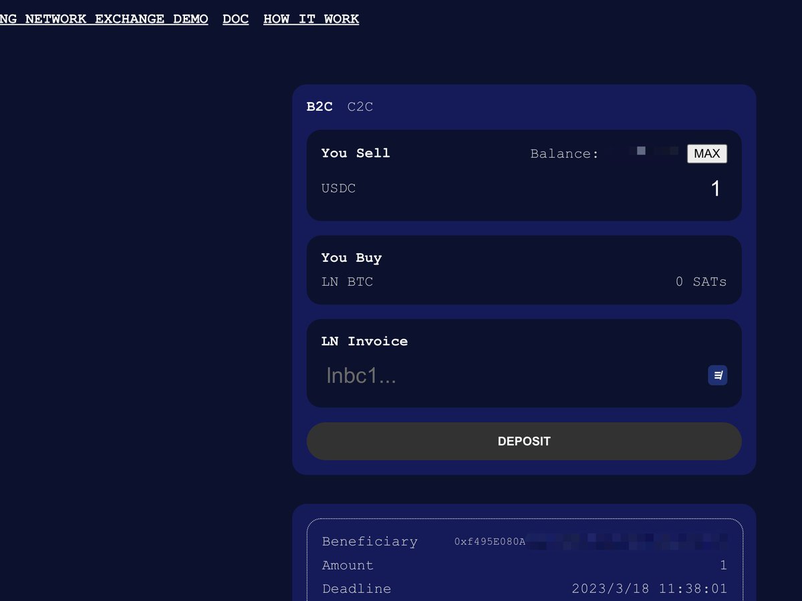
Task: Open the DOC link
Action: tap(236, 19)
